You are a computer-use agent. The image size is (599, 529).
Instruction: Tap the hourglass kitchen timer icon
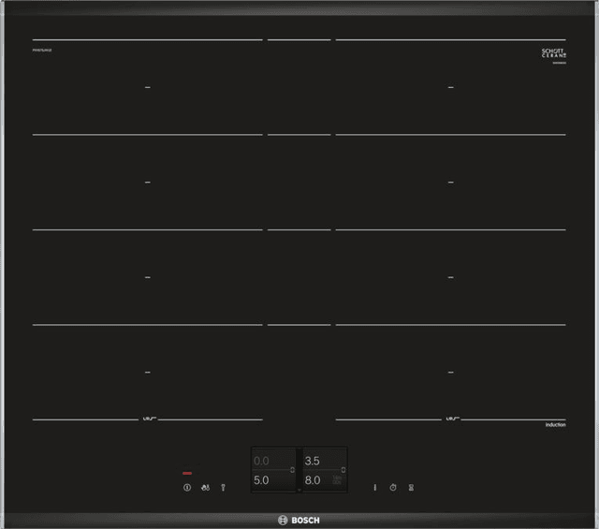[x=411, y=488]
